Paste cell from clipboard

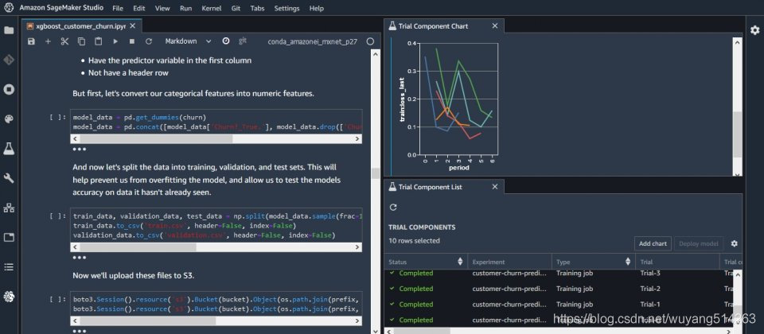[x=99, y=41]
